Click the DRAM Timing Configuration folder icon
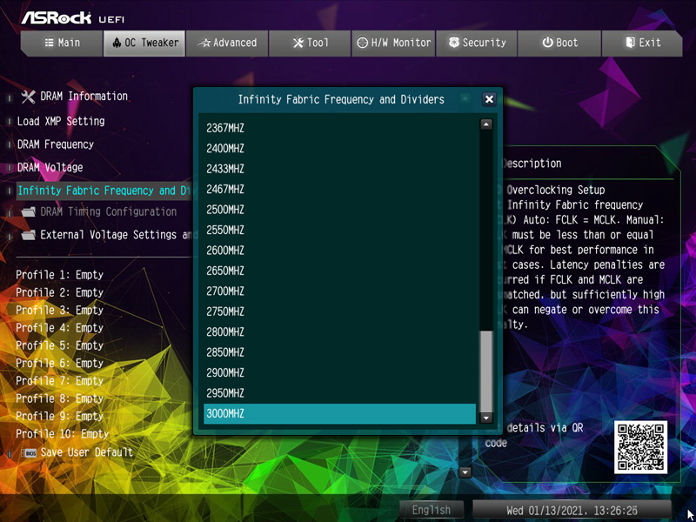The width and height of the screenshot is (696, 522). (29, 212)
